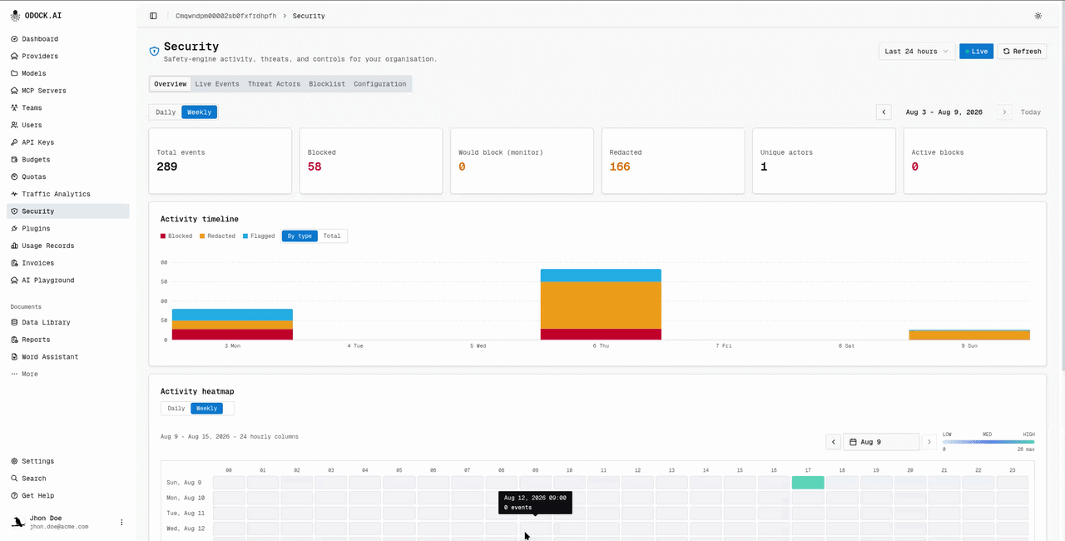Image resolution: width=1065 pixels, height=541 pixels.
Task: Toggle Blocked legend series
Action: [176, 236]
